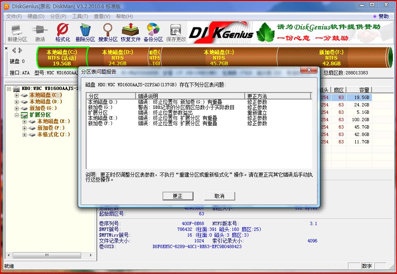Click the 错误说明 column header
Viewport: 397px width, 274px height.
coord(190,96)
